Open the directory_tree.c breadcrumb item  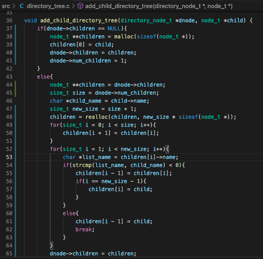[x=48, y=6]
